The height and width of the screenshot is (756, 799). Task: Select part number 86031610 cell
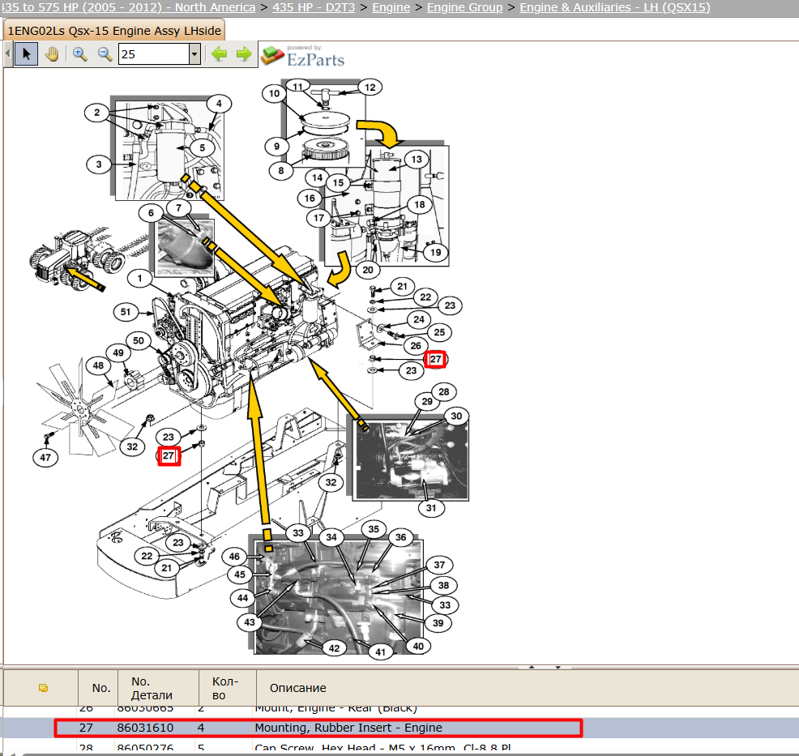(145, 728)
